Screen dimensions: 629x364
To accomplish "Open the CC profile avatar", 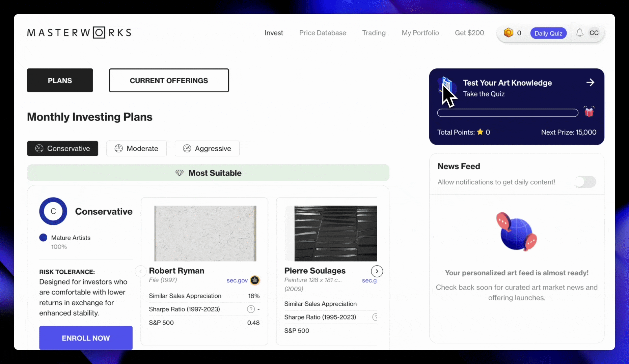I will [594, 33].
